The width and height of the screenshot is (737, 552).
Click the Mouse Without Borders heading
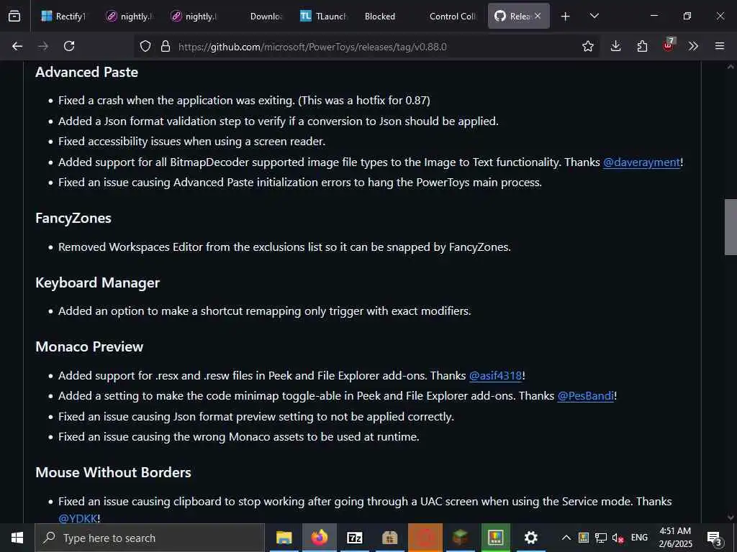tap(113, 473)
